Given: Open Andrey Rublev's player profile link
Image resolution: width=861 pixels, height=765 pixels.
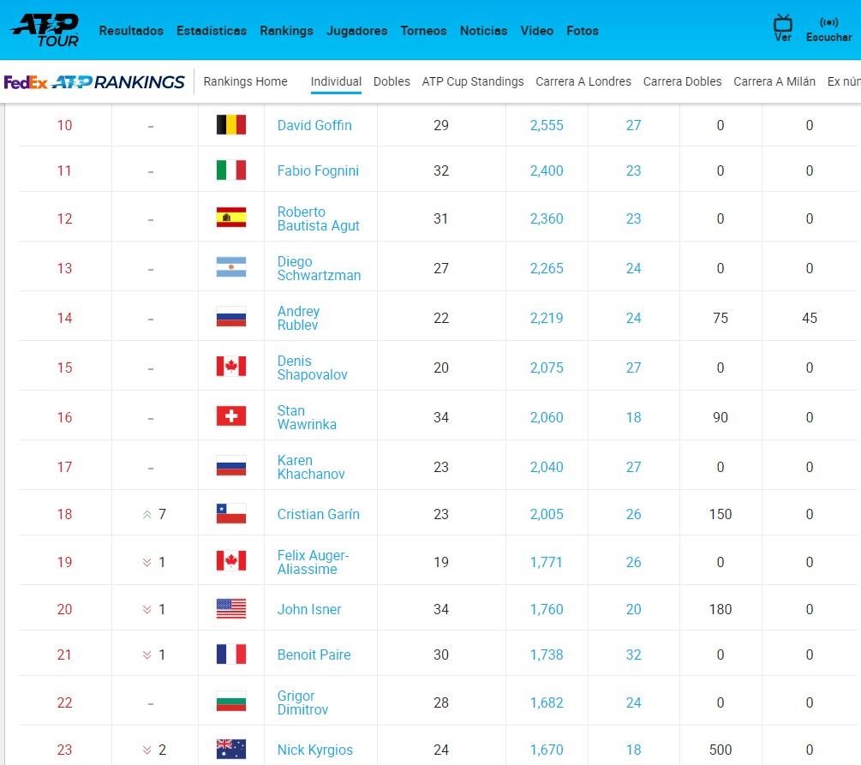Looking at the screenshot, I should pos(298,318).
